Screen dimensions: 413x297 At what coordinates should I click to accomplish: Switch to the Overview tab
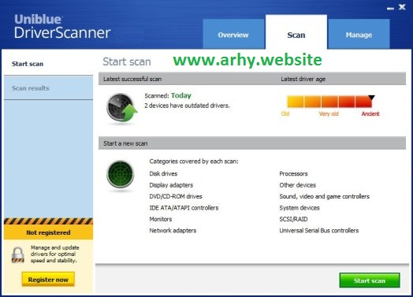coord(233,34)
